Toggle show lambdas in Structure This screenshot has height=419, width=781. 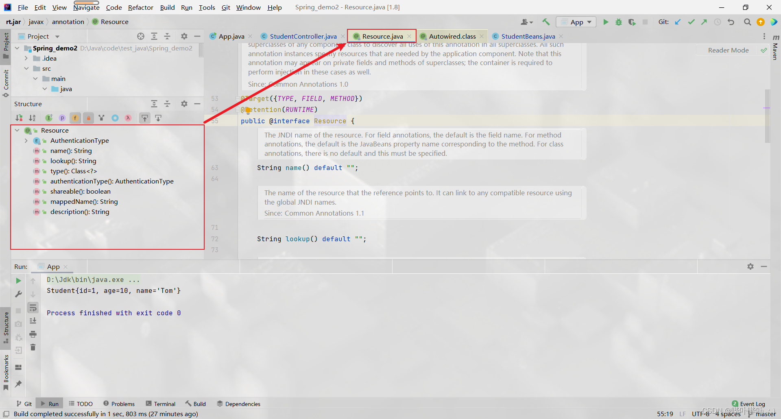(128, 118)
